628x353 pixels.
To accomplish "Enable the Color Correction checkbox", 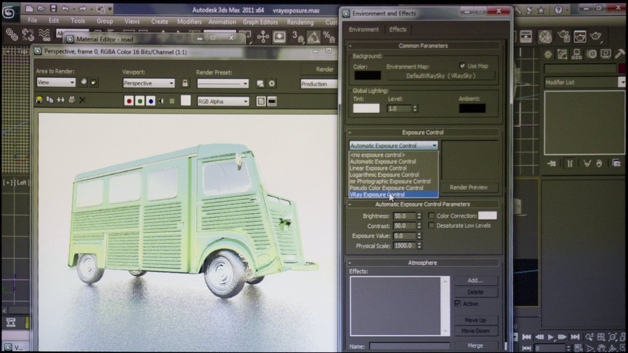I will click(x=431, y=216).
